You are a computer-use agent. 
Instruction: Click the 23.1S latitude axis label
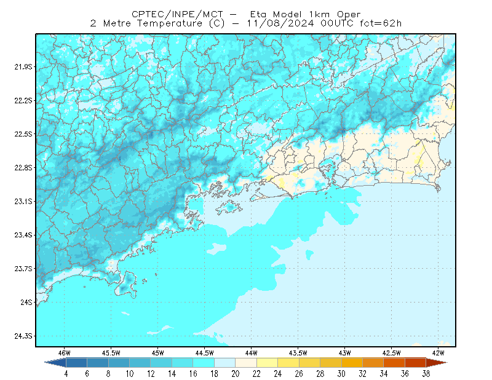[x=23, y=201]
